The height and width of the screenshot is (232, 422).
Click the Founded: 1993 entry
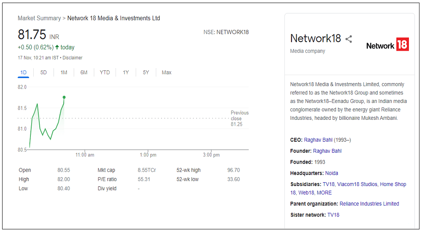pos(308,162)
